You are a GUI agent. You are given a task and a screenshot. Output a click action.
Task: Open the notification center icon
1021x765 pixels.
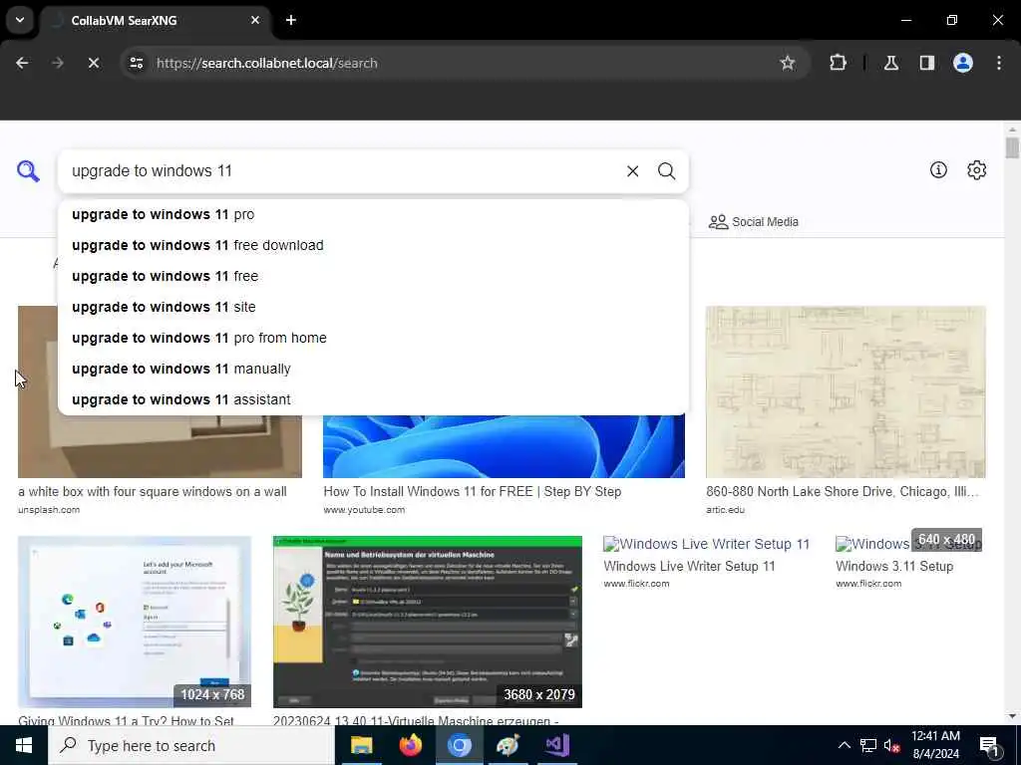coord(990,746)
